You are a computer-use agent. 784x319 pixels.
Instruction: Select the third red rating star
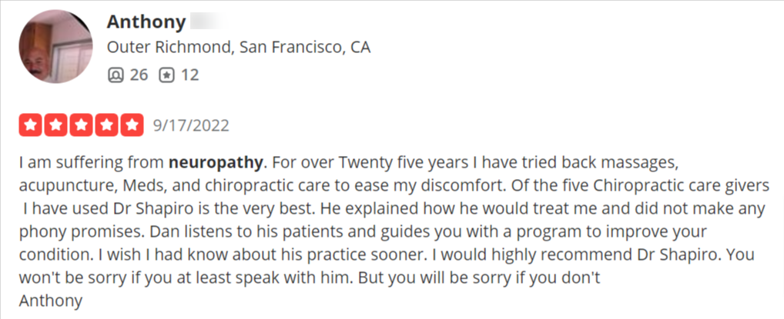pyautogui.click(x=81, y=125)
